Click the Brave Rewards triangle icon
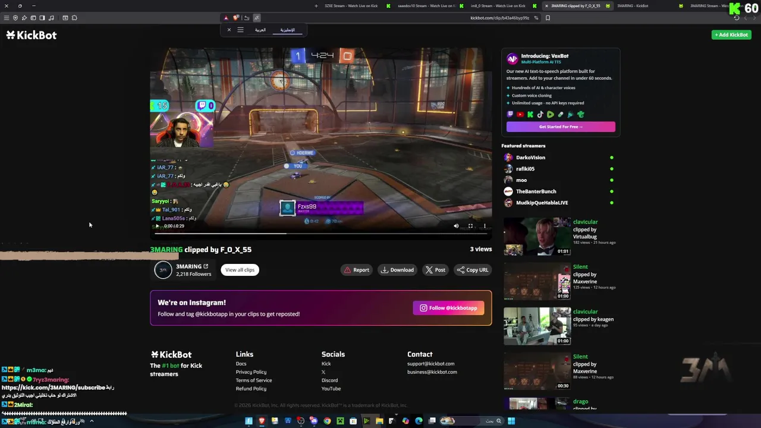 226,18
